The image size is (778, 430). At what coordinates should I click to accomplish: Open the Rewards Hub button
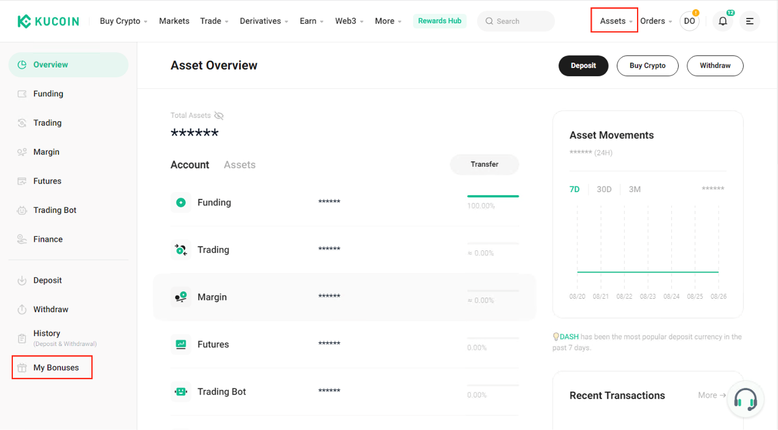[x=440, y=21]
